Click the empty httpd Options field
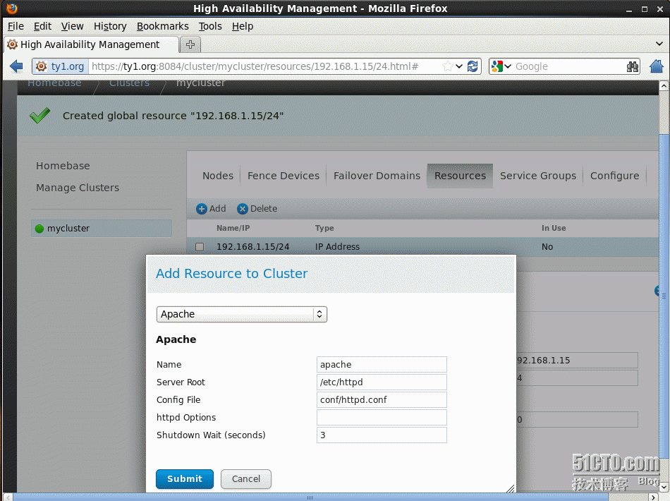670x501 pixels. point(382,417)
